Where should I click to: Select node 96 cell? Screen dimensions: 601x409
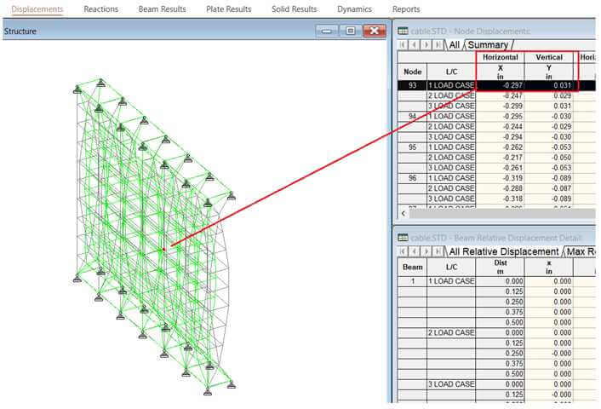point(412,178)
